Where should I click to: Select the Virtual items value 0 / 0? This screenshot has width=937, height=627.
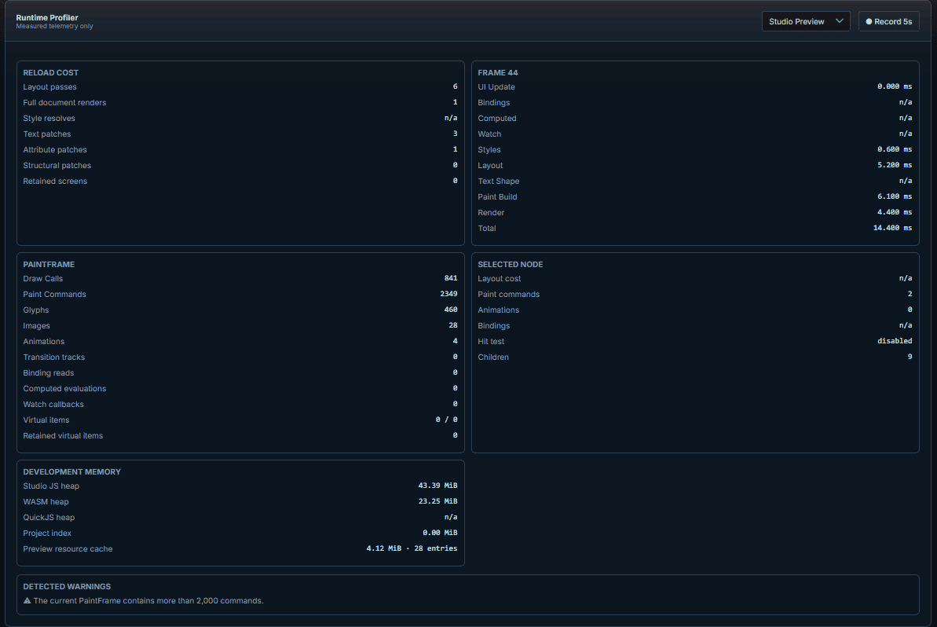[446, 420]
